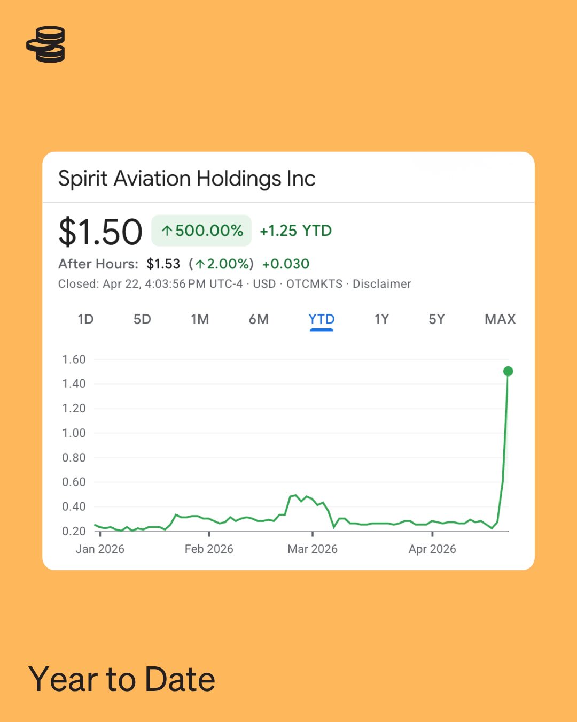Screen dimensions: 577x722
Task: Click the stacked coins logo icon
Action: click(46, 44)
